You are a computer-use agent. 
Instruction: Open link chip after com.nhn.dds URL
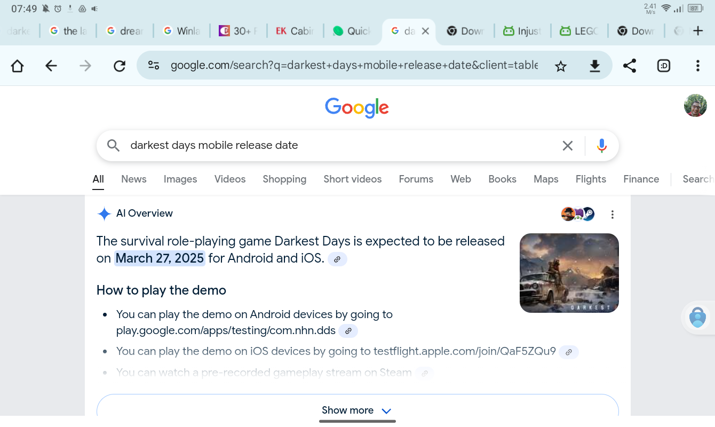pos(348,331)
